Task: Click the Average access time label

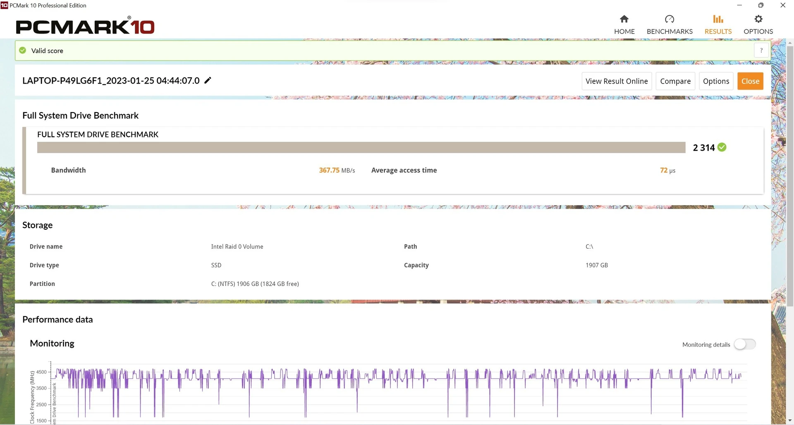Action: click(x=404, y=170)
